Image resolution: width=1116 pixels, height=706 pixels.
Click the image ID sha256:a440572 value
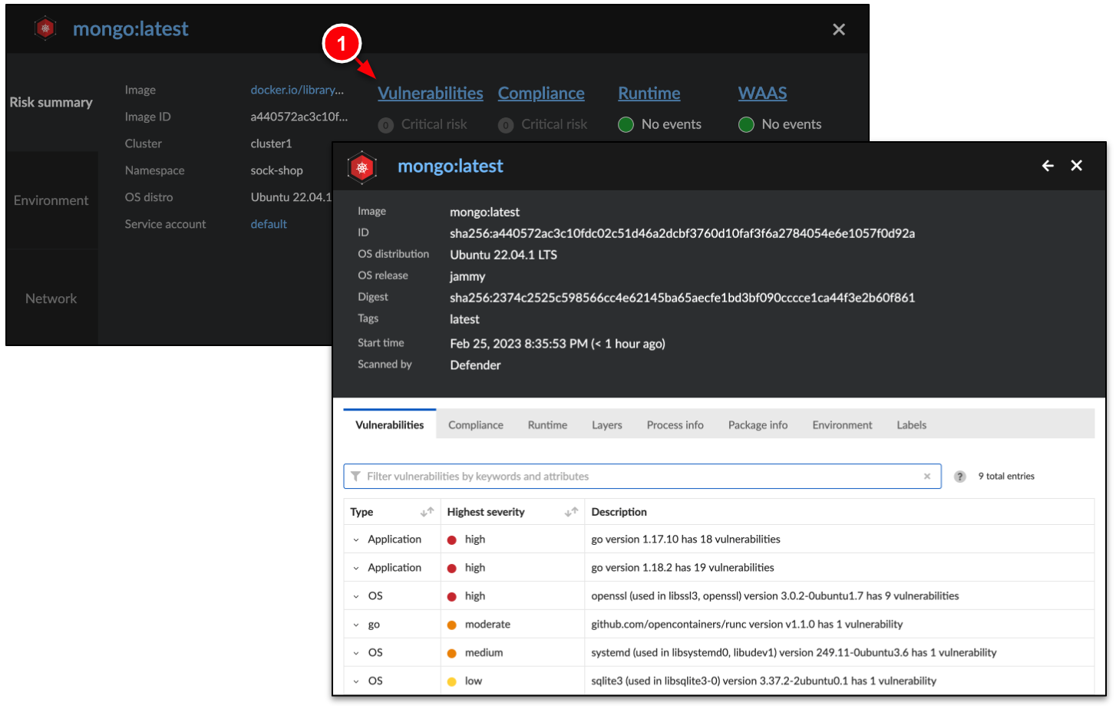click(x=682, y=233)
